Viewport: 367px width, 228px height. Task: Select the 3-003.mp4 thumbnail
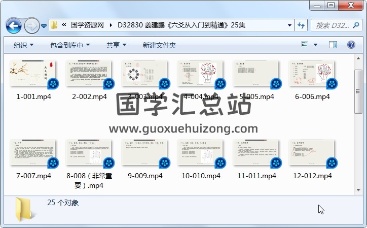point(144,73)
